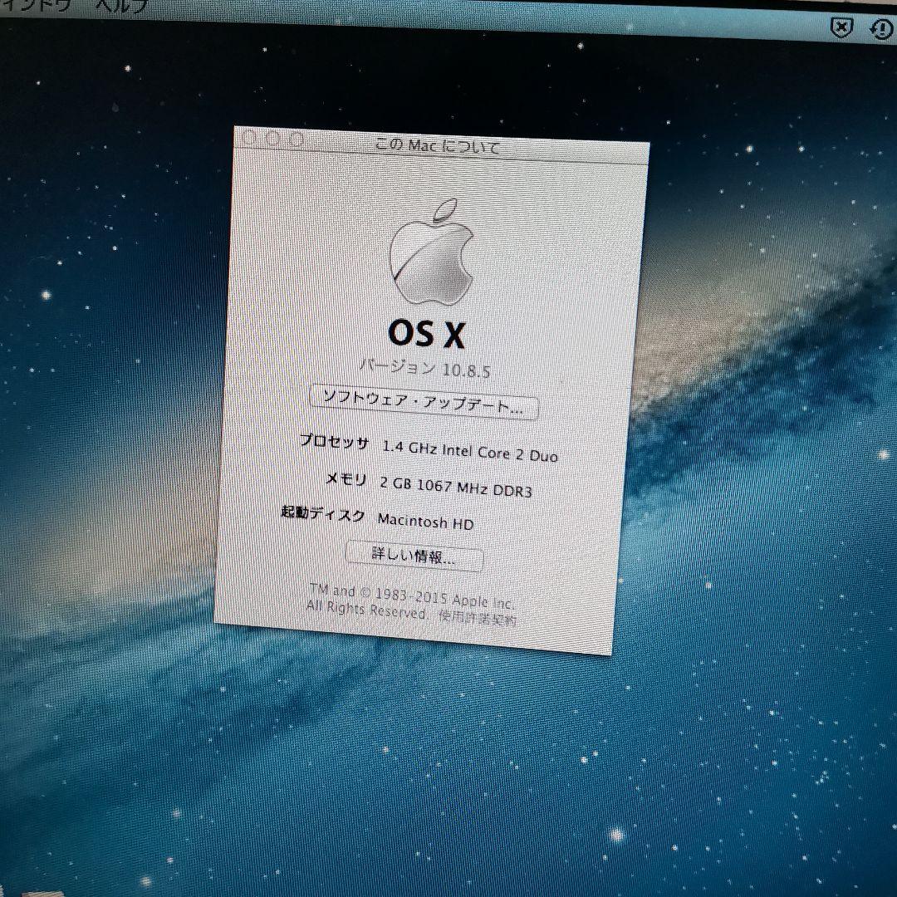
Task: Click the shield security icon in the menu bar
Action: point(841,27)
